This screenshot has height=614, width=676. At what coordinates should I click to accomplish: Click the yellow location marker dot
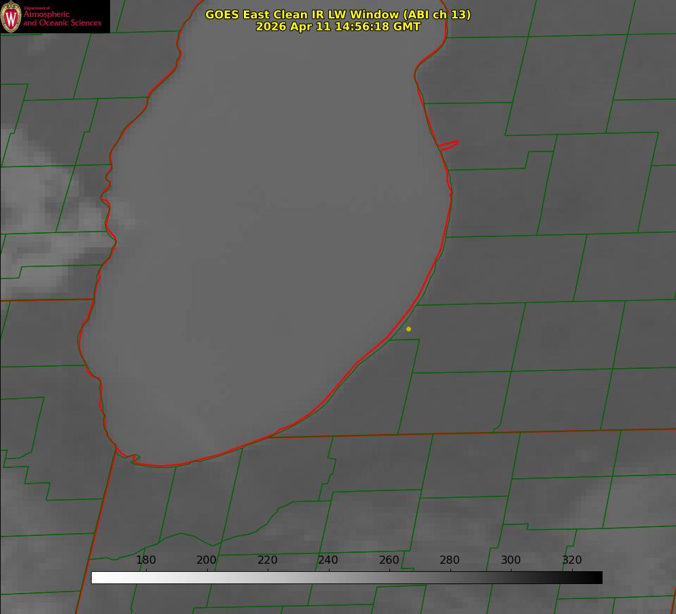(408, 329)
